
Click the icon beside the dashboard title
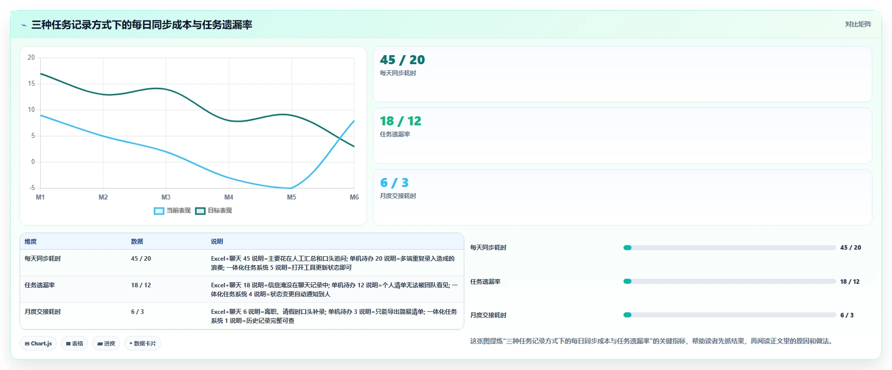tap(24, 25)
